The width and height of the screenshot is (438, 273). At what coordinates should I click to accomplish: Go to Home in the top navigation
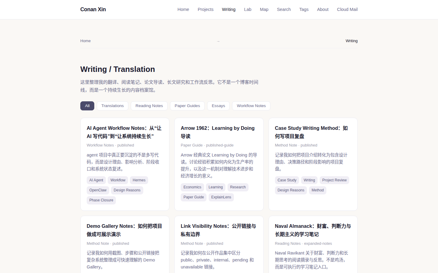click(183, 9)
